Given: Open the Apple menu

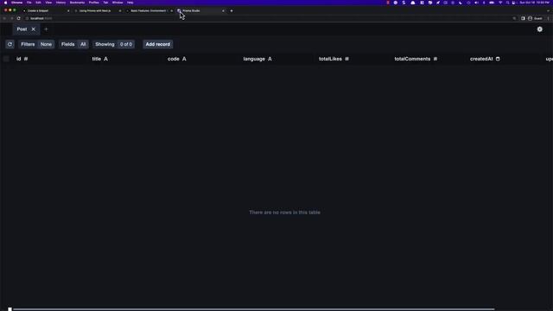Looking at the screenshot, I should (x=5, y=3).
